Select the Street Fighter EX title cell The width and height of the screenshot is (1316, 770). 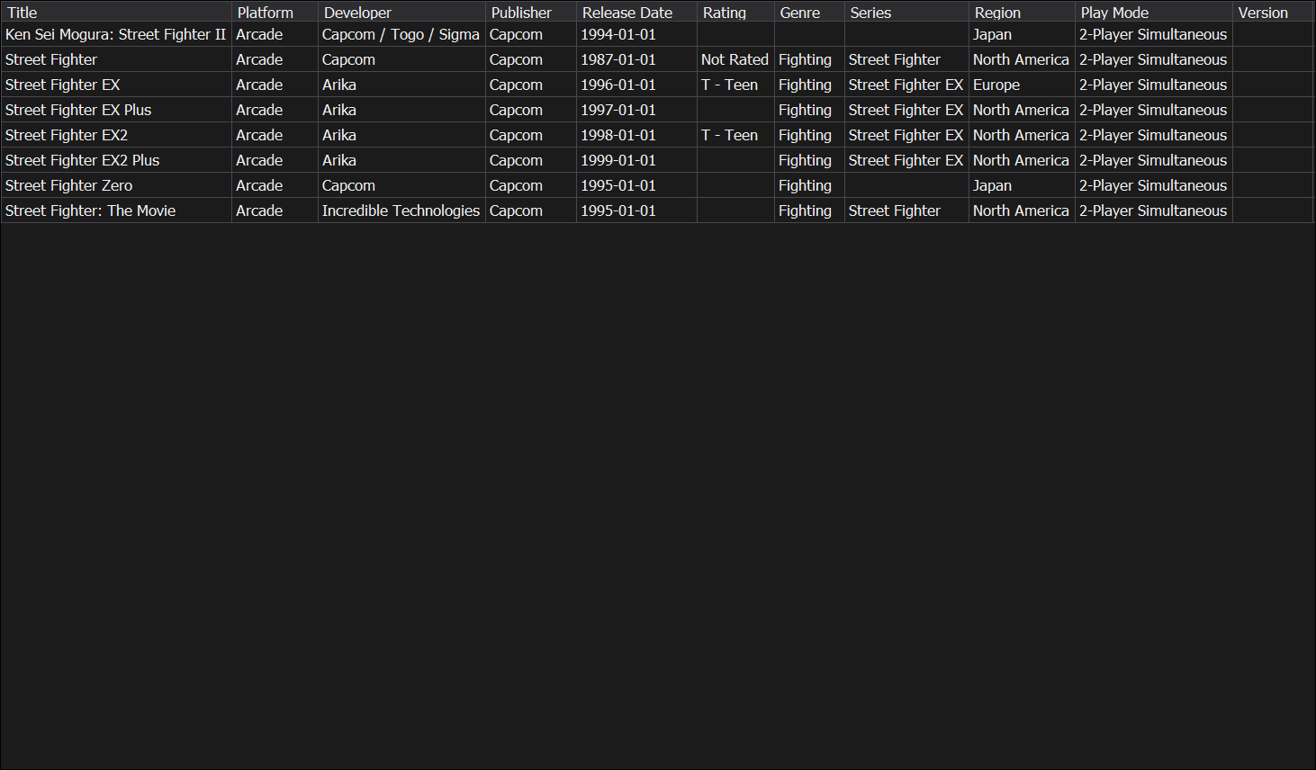[x=116, y=85]
